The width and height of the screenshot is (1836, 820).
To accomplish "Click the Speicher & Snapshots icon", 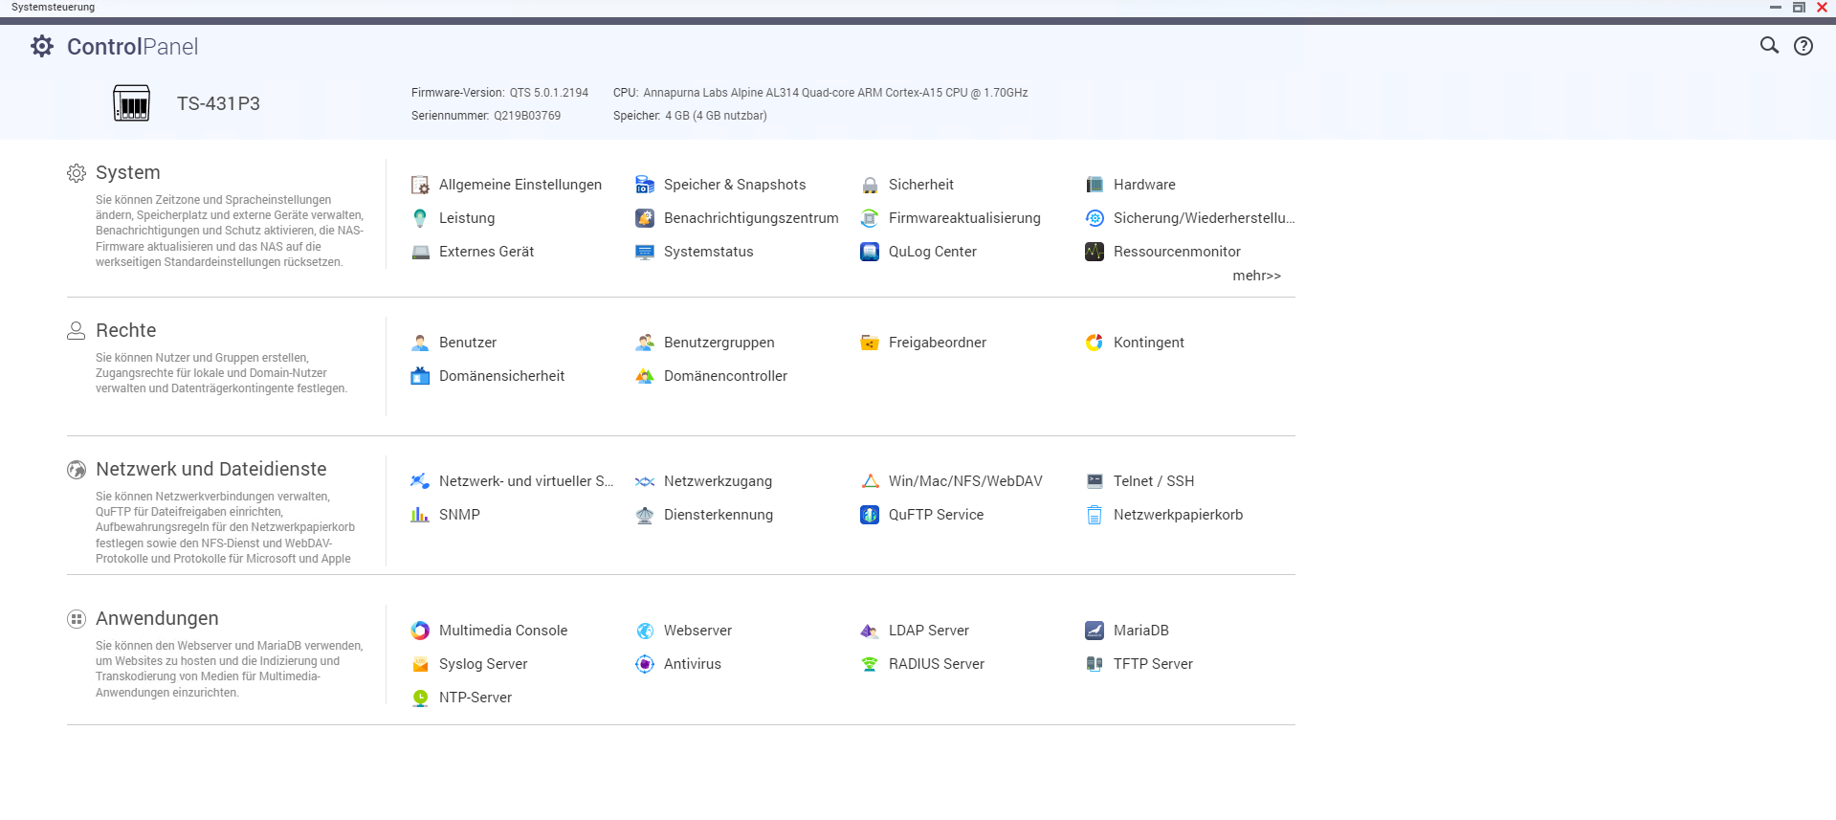I will click(x=645, y=185).
